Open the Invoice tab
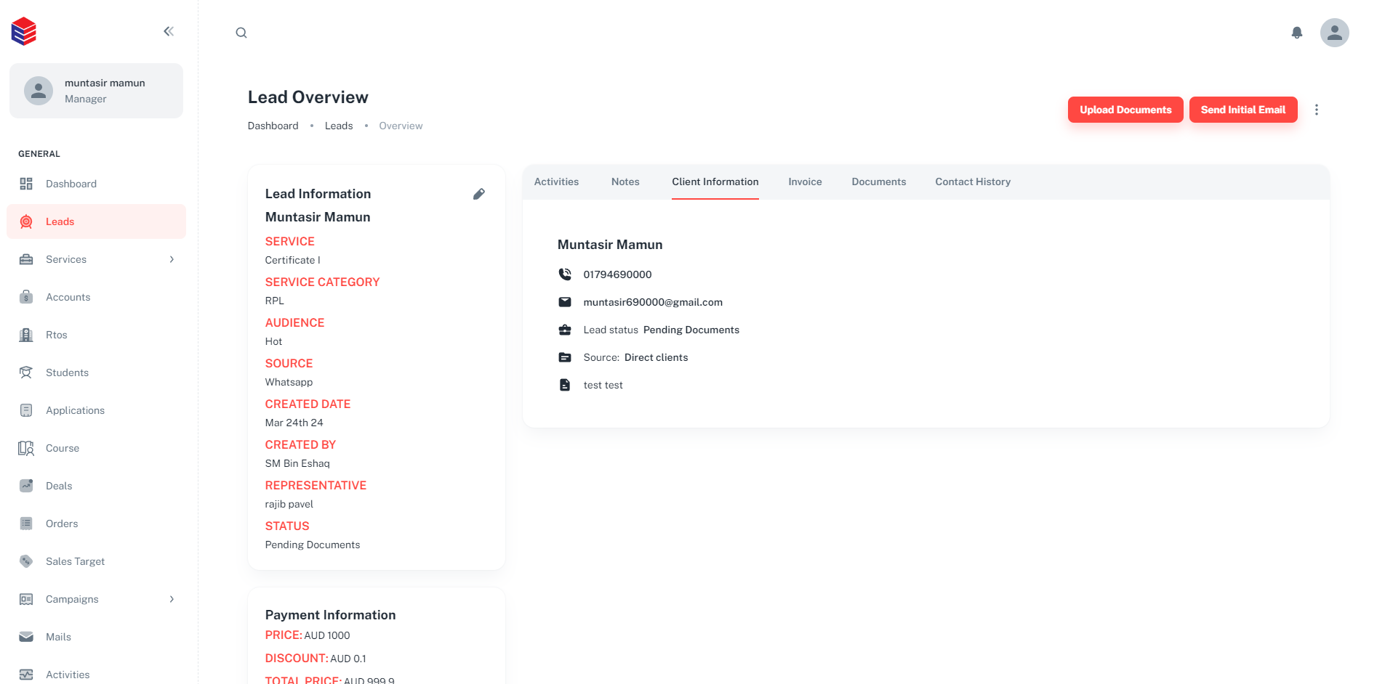This screenshot has width=1377, height=684. [x=805, y=182]
